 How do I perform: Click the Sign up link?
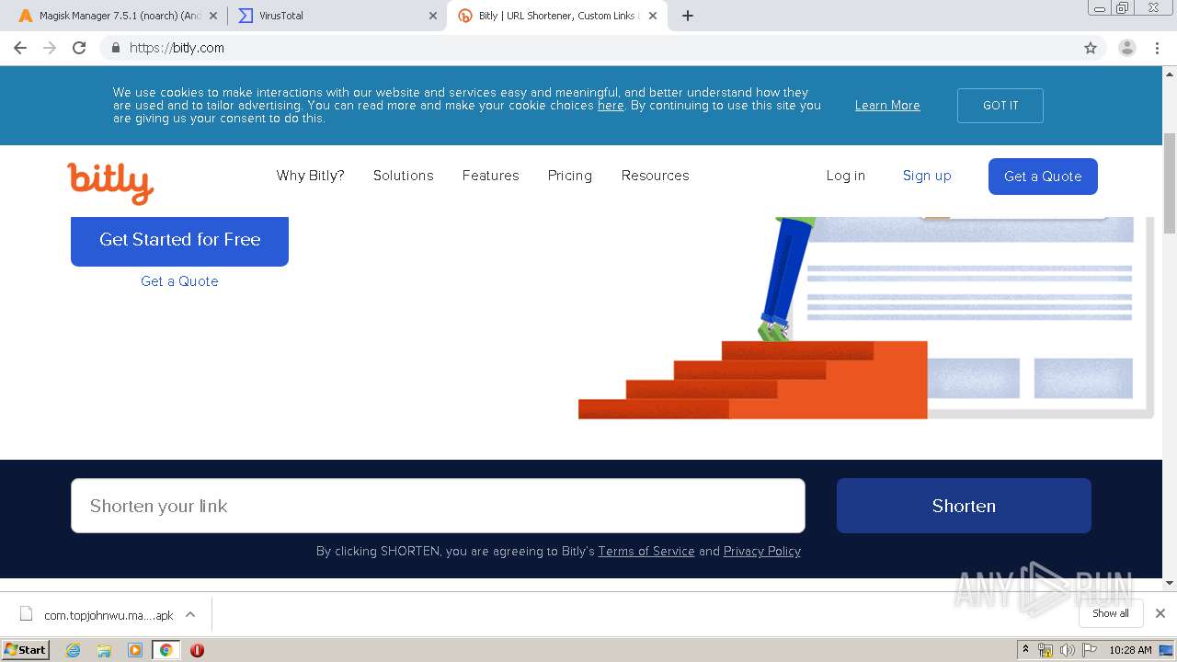(927, 176)
